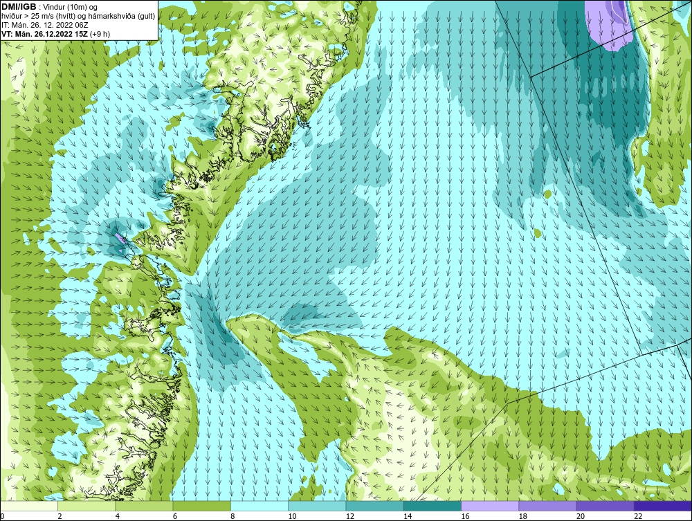This screenshot has height=521, width=692.
Task: Click the '8' label on the wind scale
Action: point(233,517)
